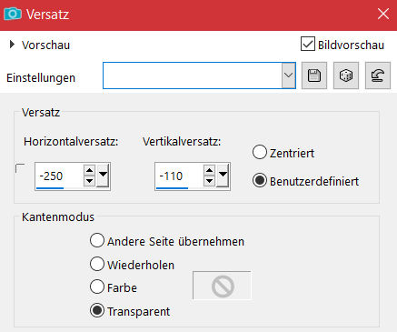Click the camera icon in title bar
397x332 pixels.
coord(13,14)
